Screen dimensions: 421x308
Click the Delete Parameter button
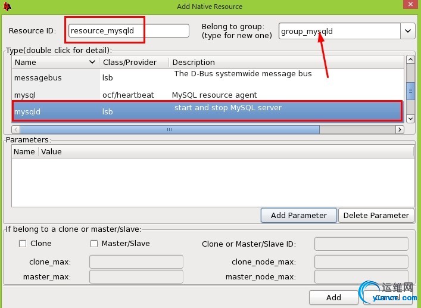[x=376, y=215]
